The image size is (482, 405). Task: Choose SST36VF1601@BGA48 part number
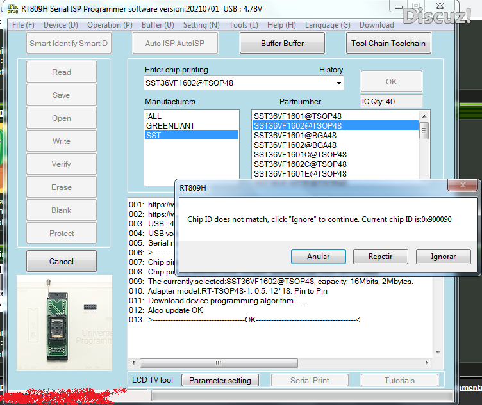[x=295, y=136]
